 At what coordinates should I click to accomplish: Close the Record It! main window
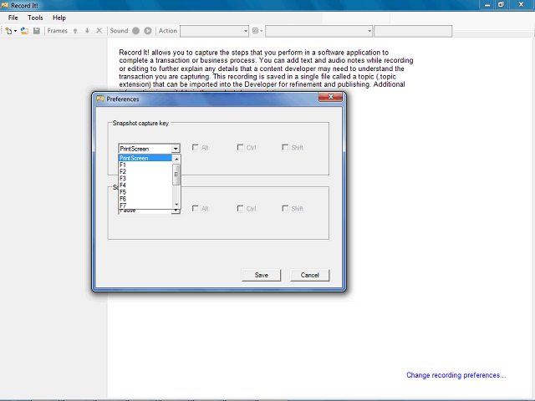coord(521,5)
